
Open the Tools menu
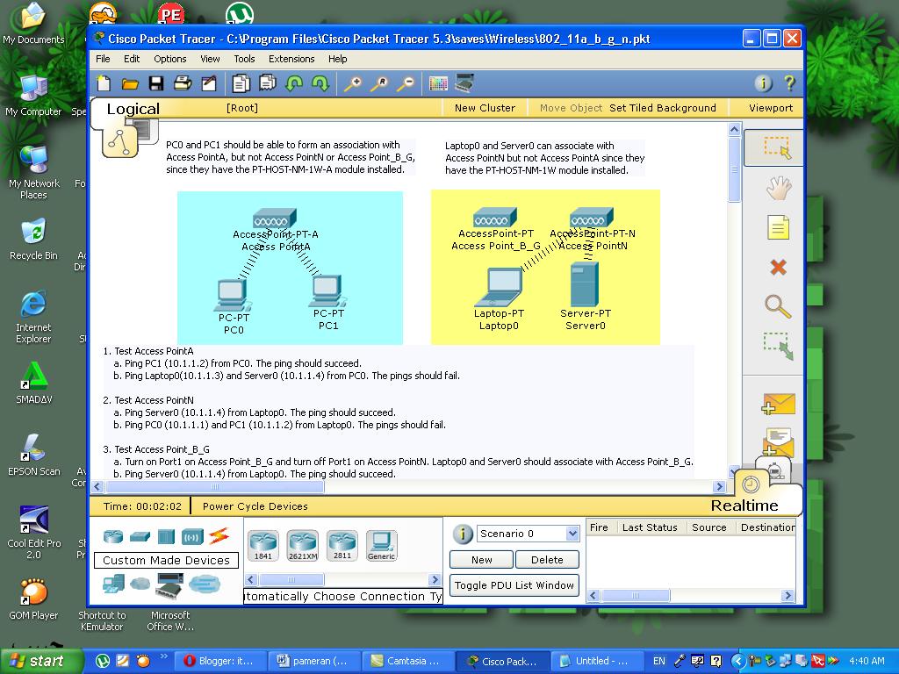click(x=244, y=59)
